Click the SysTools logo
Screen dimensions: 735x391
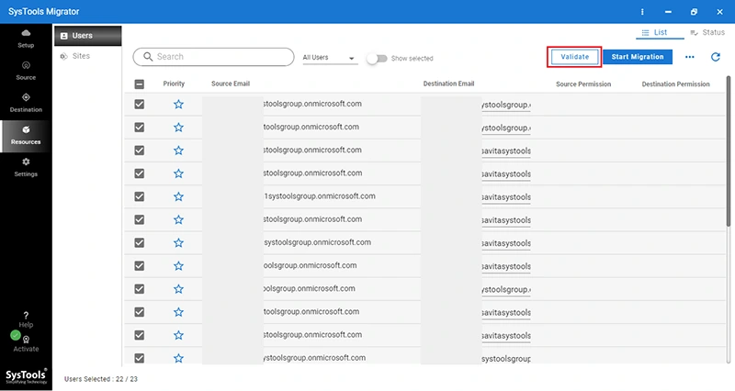(x=26, y=376)
